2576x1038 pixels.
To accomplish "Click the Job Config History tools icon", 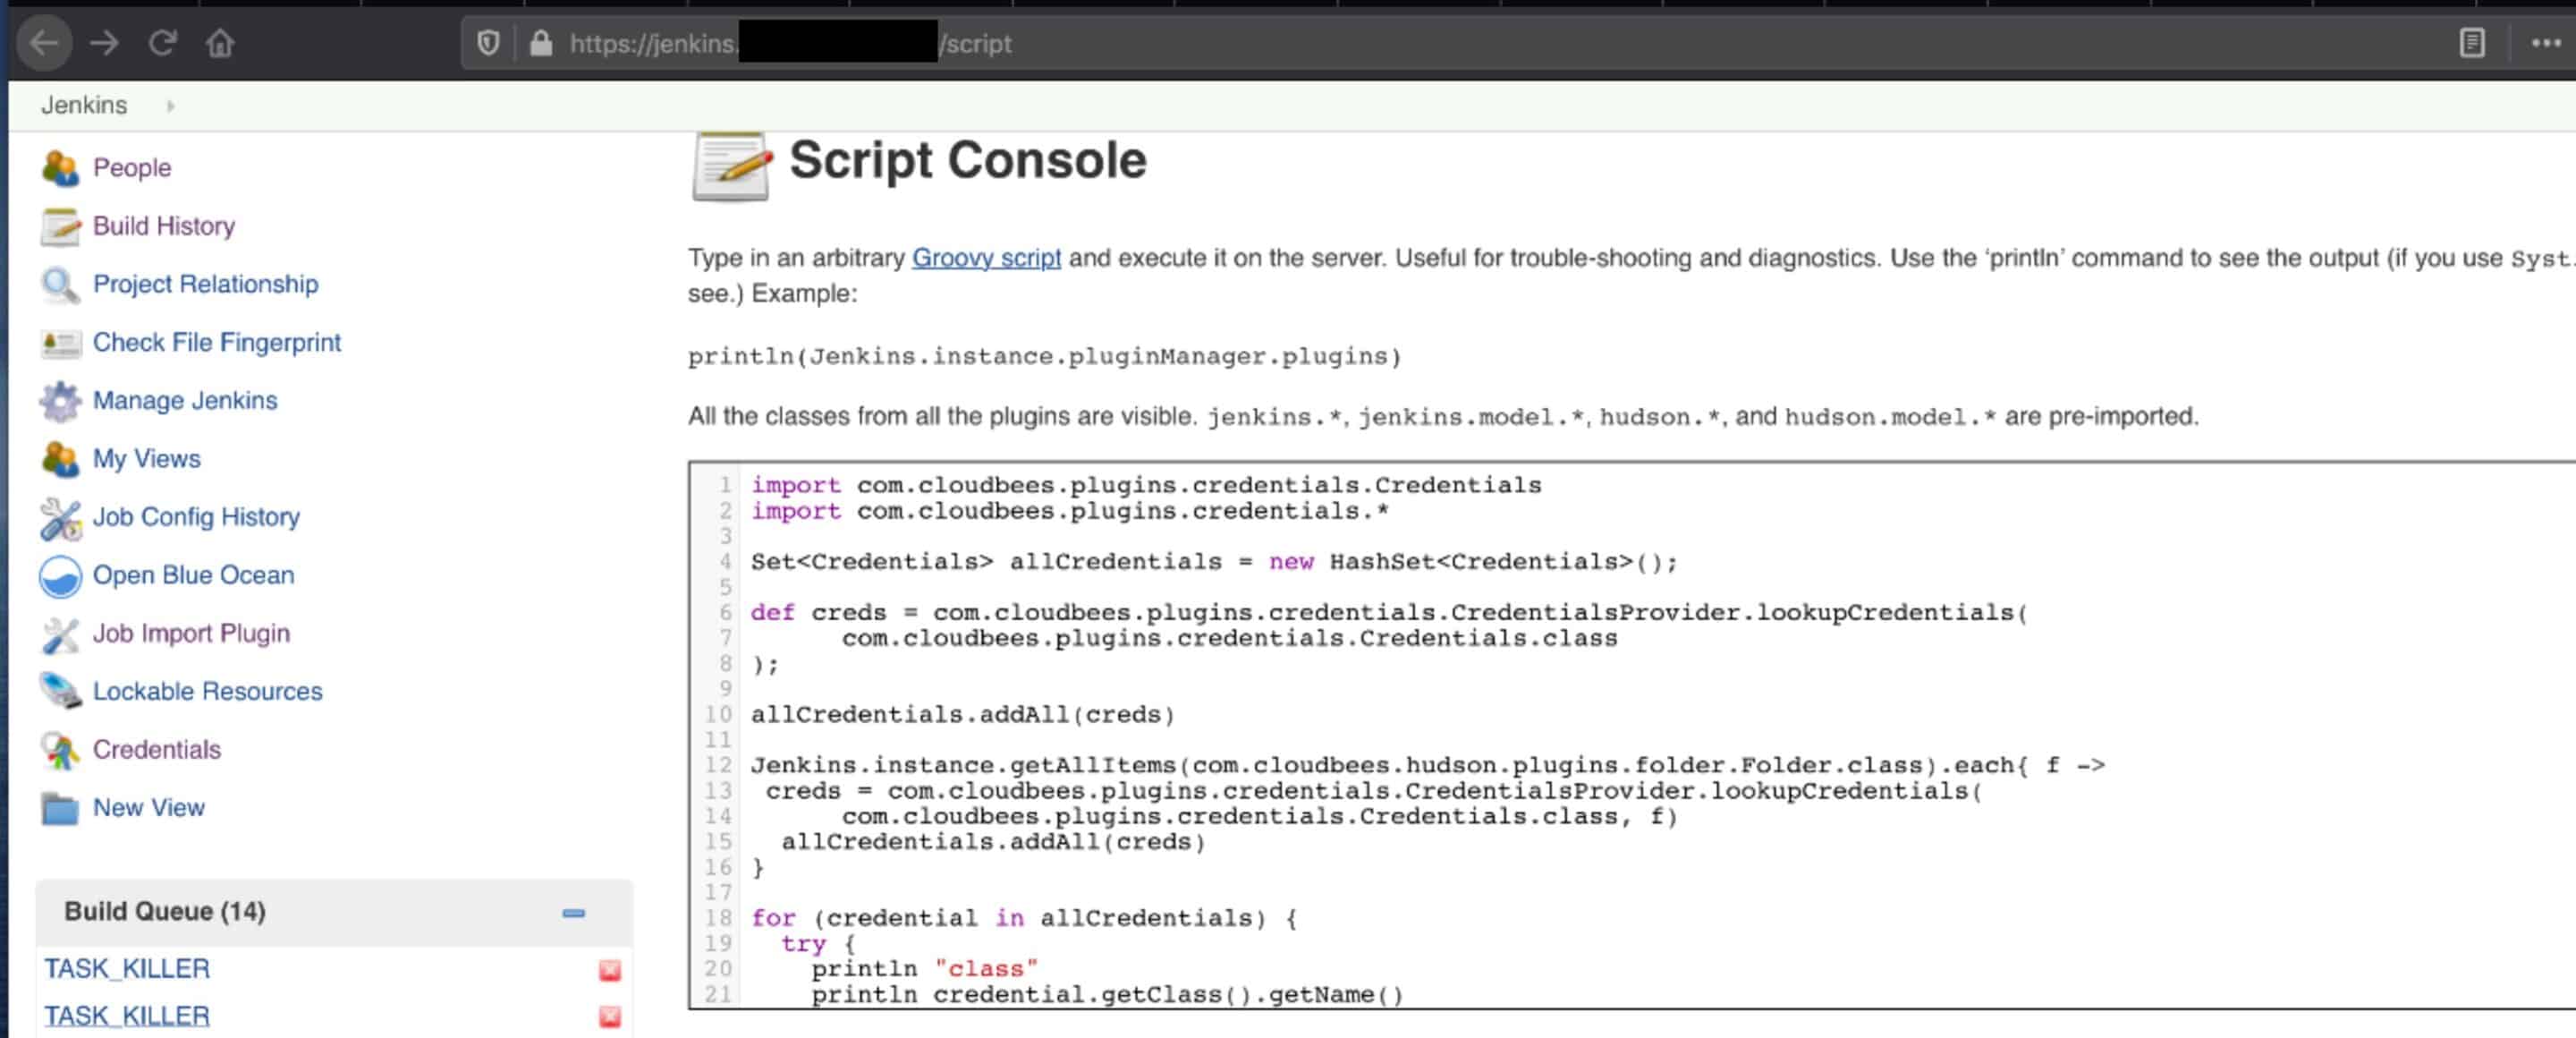I will point(60,518).
